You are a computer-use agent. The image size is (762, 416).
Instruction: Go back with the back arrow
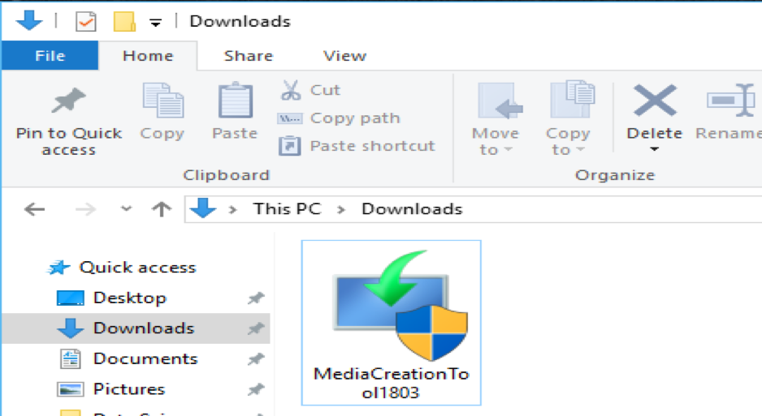pyautogui.click(x=34, y=209)
